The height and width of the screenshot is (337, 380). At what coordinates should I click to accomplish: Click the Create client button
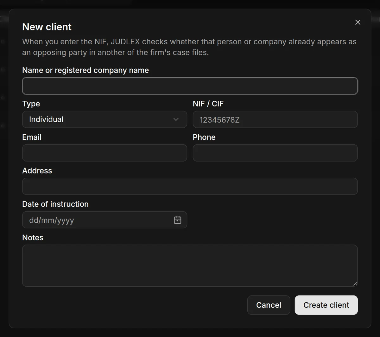(326, 305)
